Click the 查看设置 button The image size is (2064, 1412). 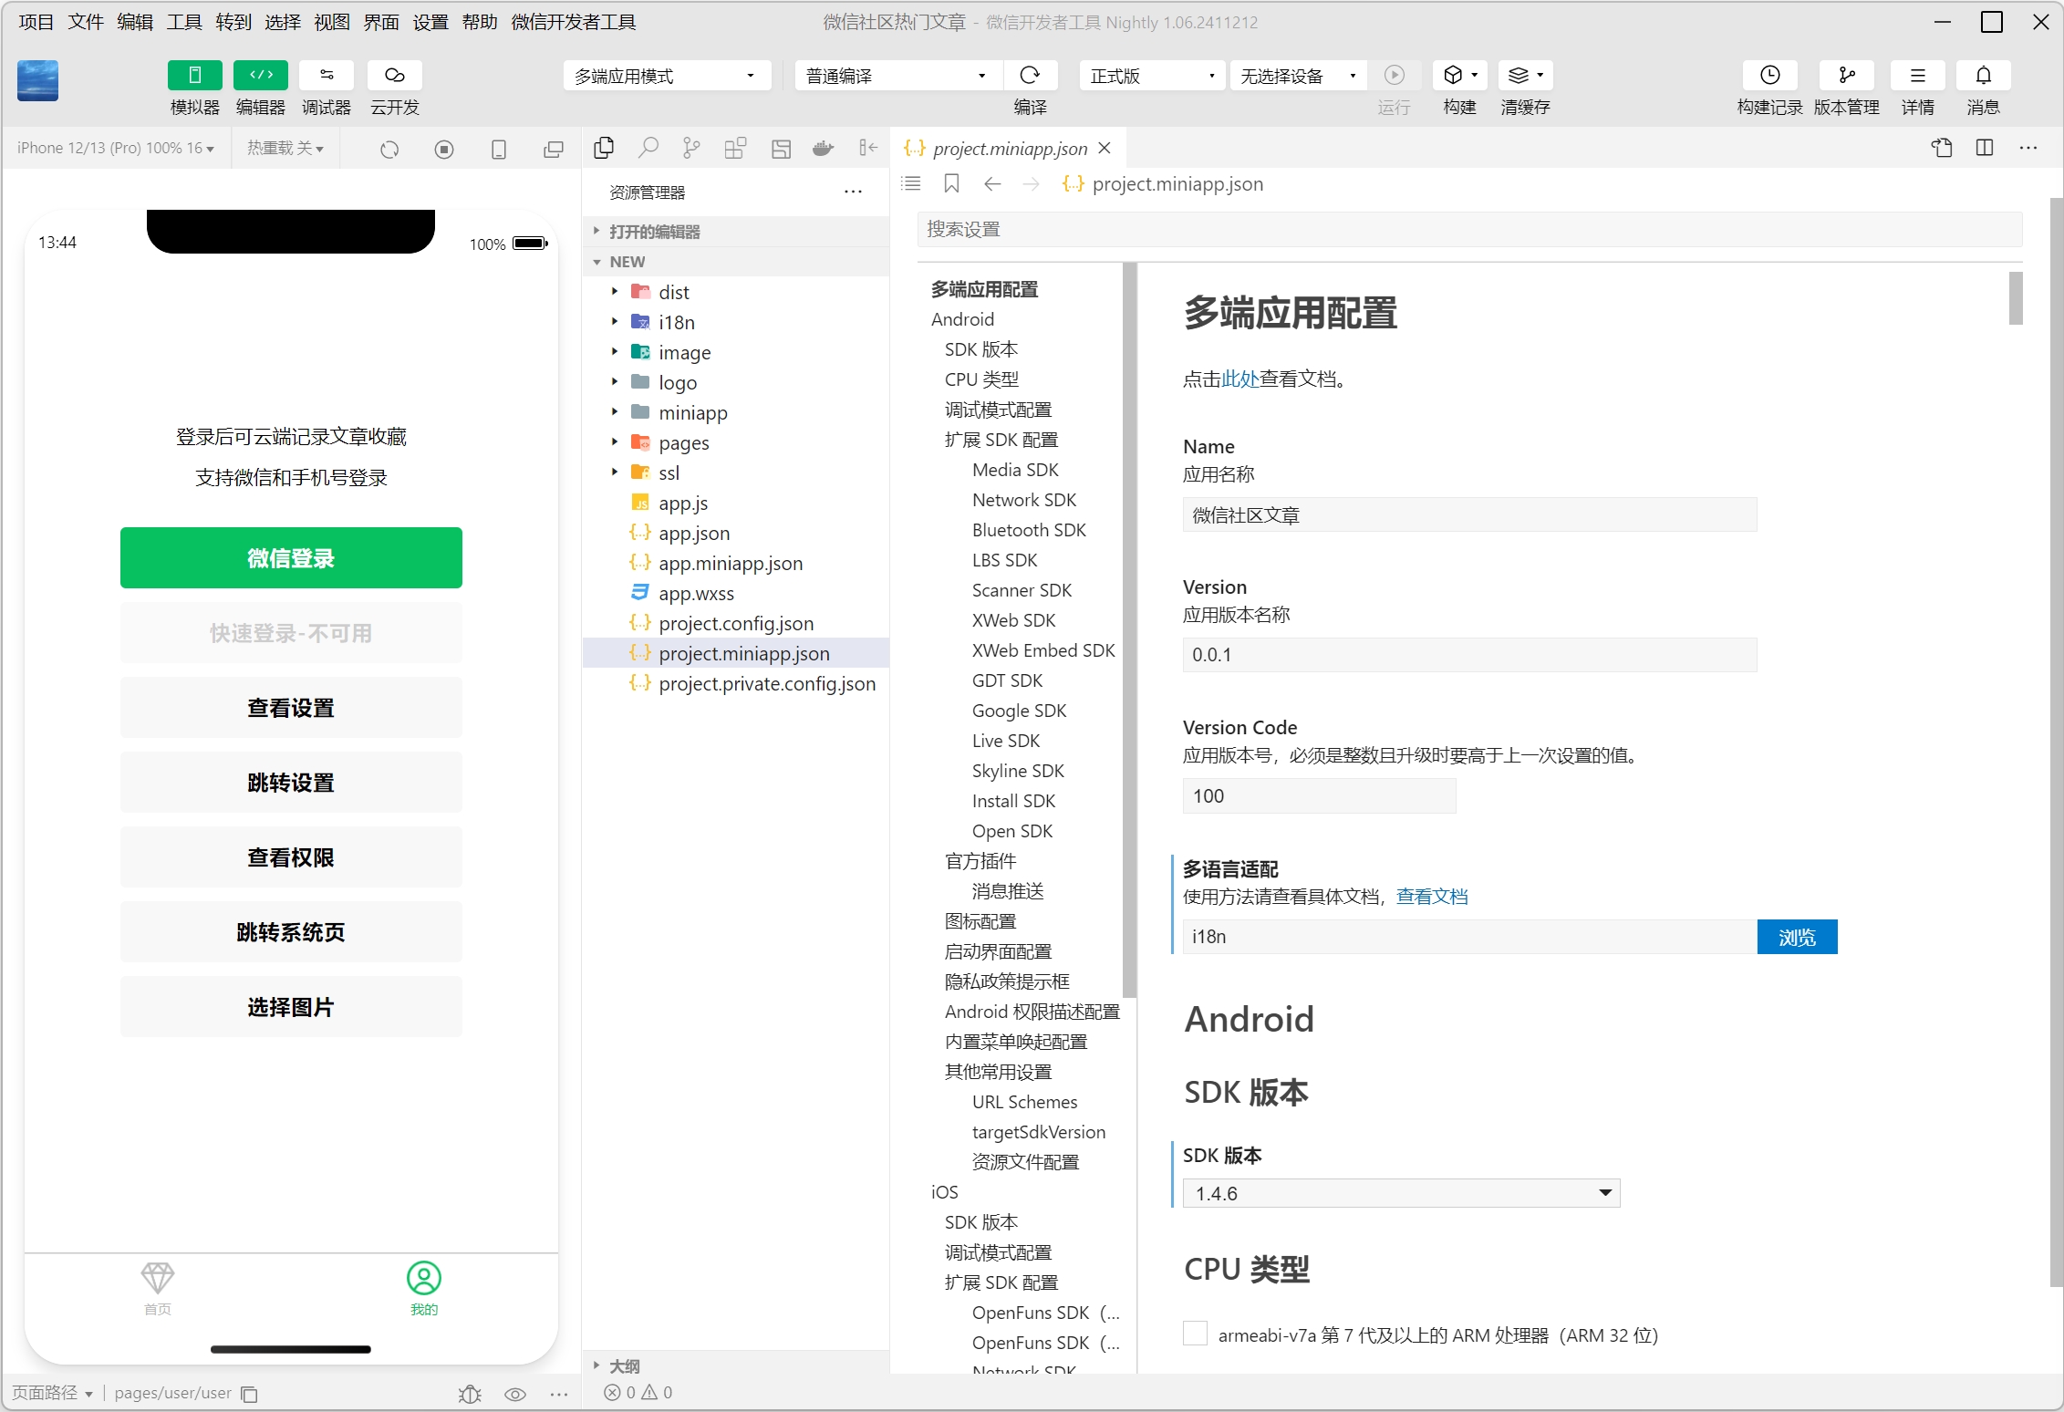pyautogui.click(x=291, y=707)
